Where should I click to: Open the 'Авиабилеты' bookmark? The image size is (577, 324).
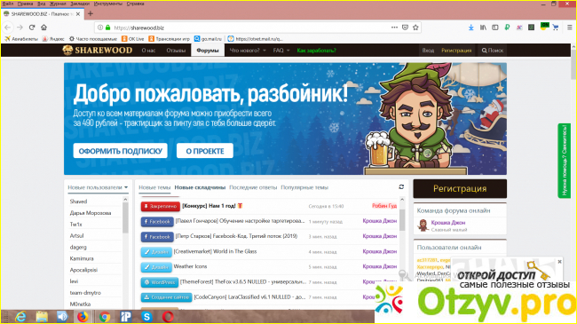click(21, 39)
